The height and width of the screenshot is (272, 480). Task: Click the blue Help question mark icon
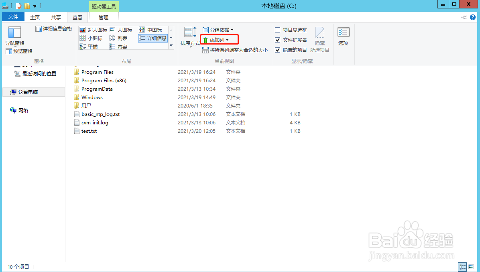click(473, 17)
